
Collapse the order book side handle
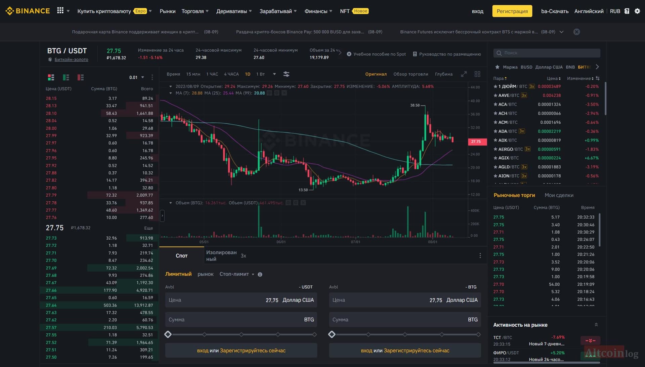162,216
